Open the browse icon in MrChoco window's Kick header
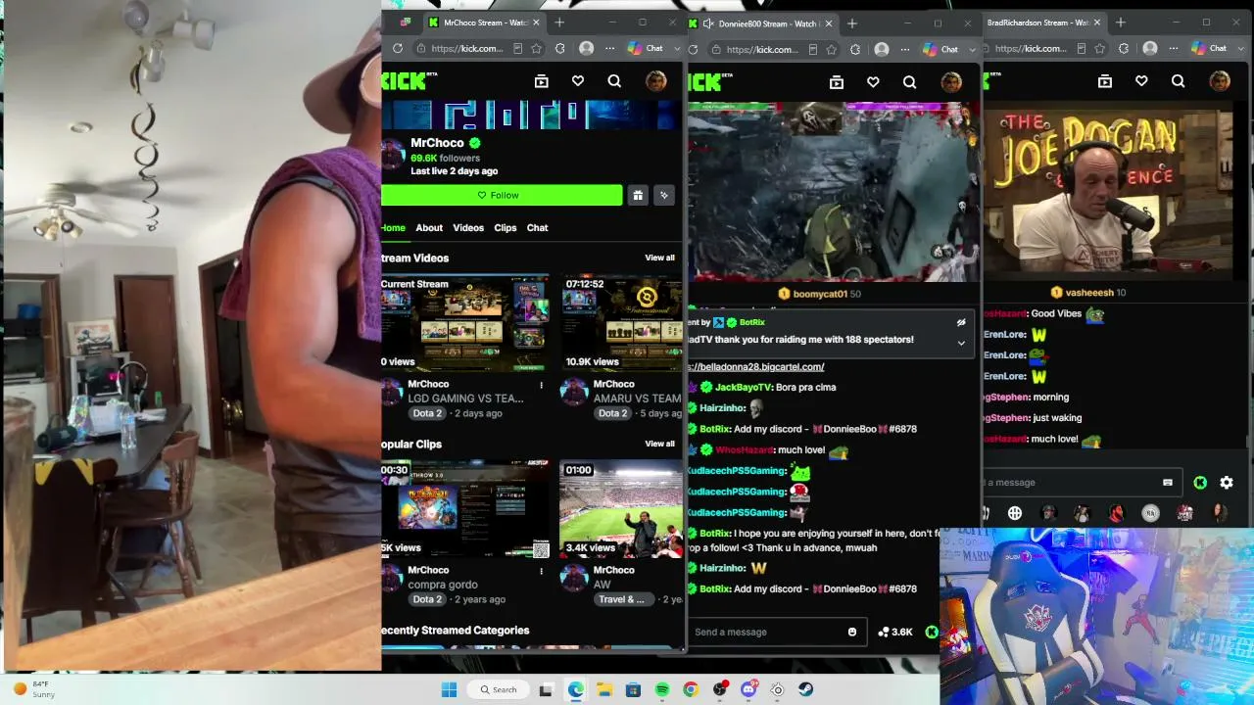1254x705 pixels. pyautogui.click(x=541, y=81)
